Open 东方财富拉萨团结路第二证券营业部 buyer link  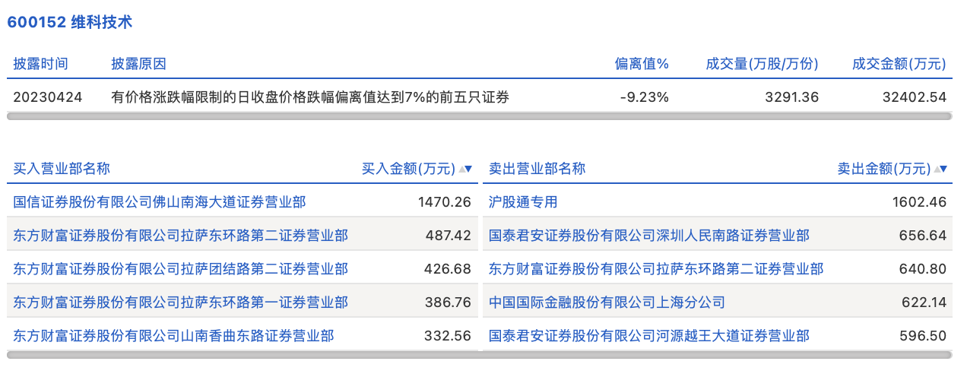pyautogui.click(x=180, y=269)
